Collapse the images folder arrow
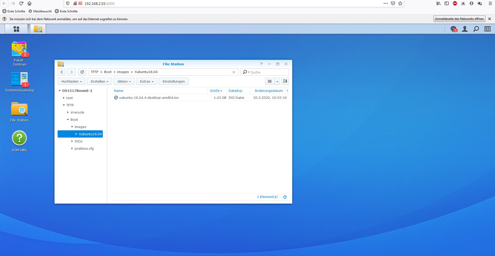The height and width of the screenshot is (256, 495). (72, 127)
